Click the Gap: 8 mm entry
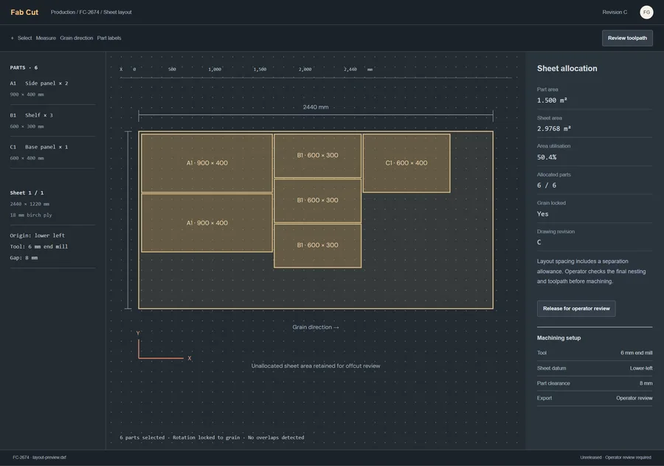 tap(24, 258)
